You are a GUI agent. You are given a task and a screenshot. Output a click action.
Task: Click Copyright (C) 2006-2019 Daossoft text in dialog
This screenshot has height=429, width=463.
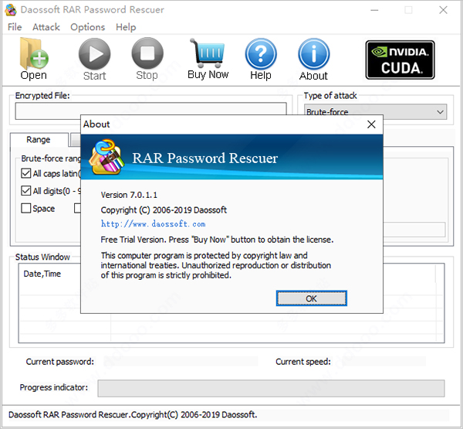point(164,210)
